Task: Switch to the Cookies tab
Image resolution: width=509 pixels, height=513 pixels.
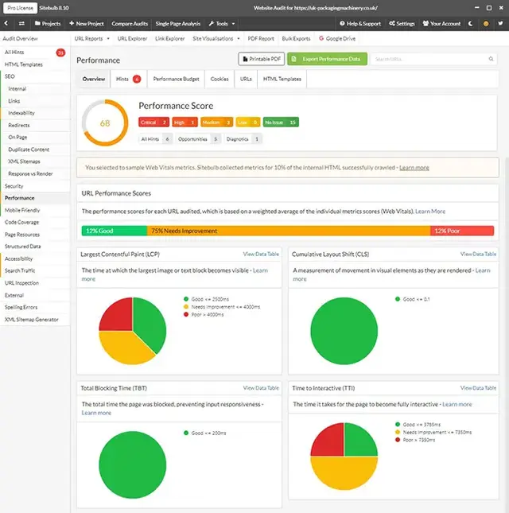Action: coord(220,79)
